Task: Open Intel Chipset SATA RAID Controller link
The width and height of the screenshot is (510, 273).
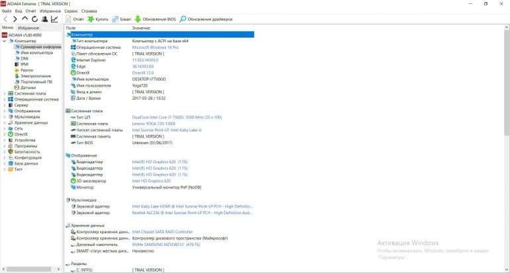Action: coord(162,232)
